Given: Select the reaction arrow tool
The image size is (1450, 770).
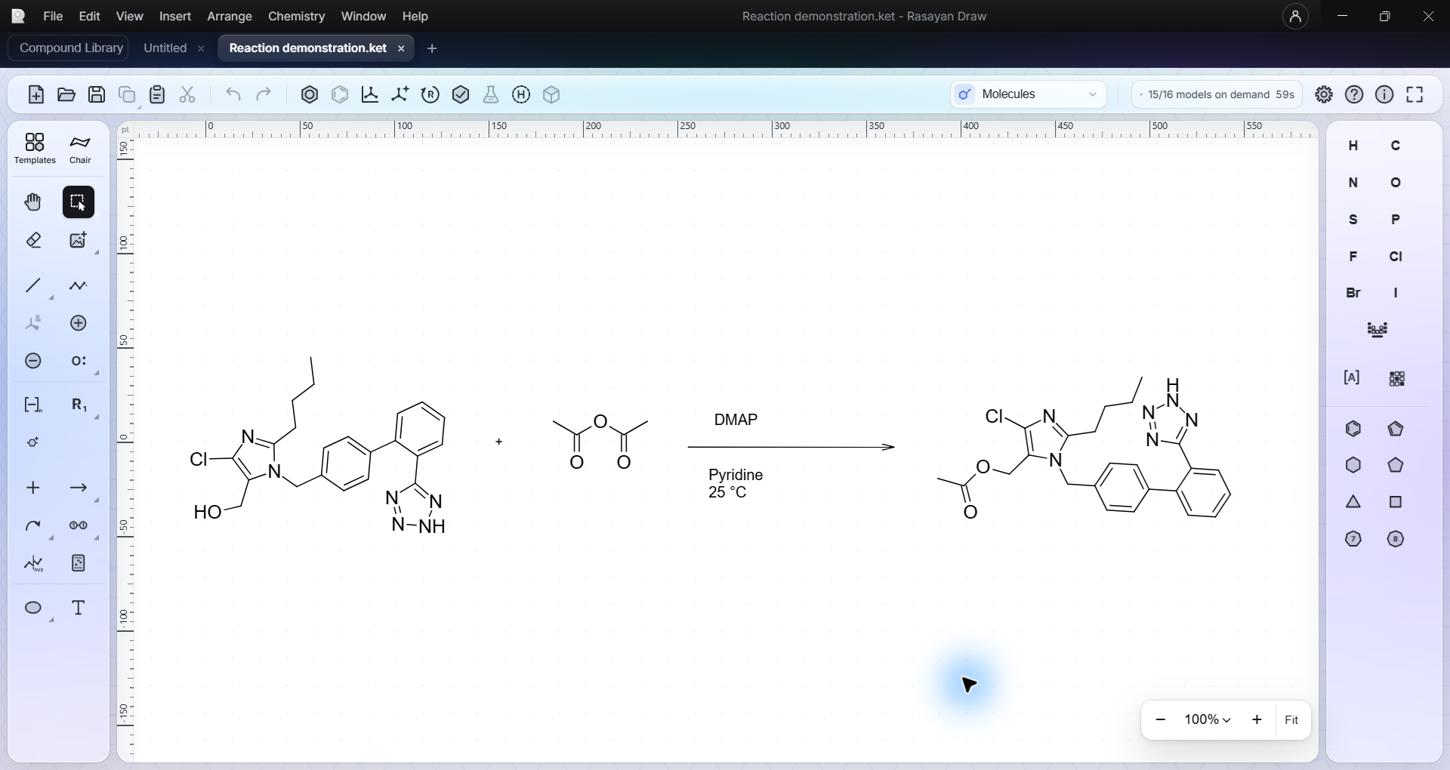Looking at the screenshot, I should point(79,488).
